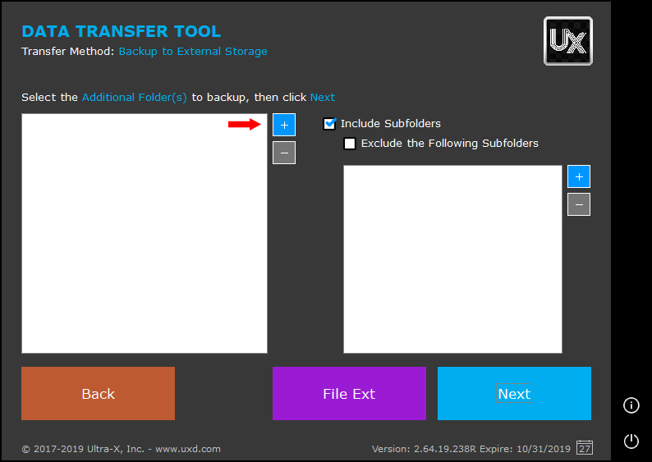Viewport: 652px width, 462px height.
Task: Click the plus button to add a backup folder
Action: tap(284, 125)
